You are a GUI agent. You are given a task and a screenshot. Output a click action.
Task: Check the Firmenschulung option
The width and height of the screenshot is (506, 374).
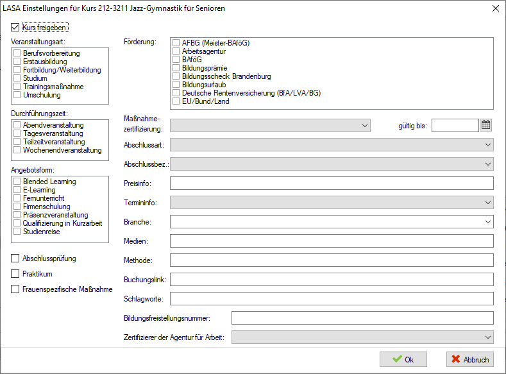pos(17,207)
